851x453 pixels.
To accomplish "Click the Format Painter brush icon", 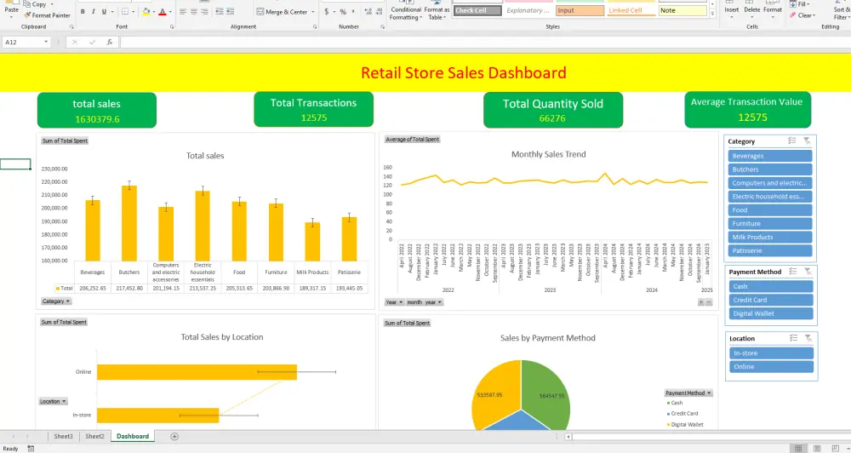I will [27, 15].
